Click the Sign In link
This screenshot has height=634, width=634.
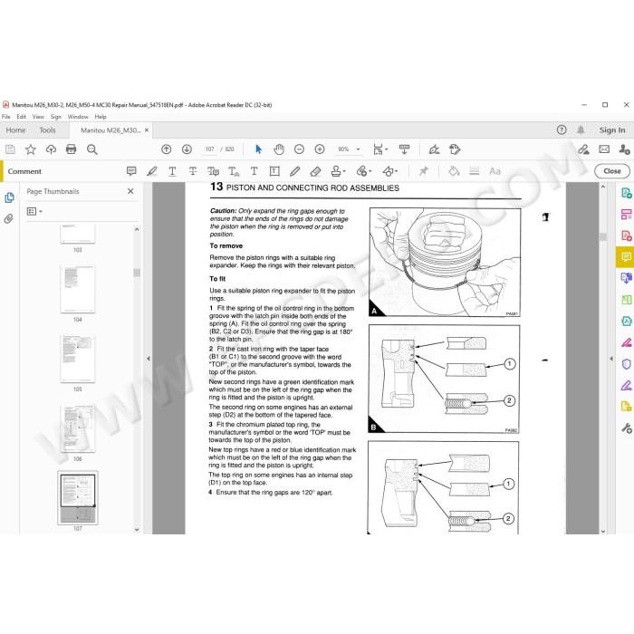coord(611,130)
